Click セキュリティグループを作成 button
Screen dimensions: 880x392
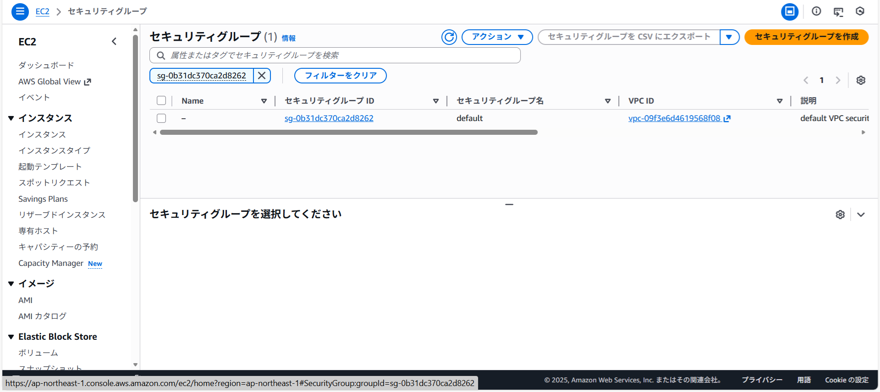[806, 37]
